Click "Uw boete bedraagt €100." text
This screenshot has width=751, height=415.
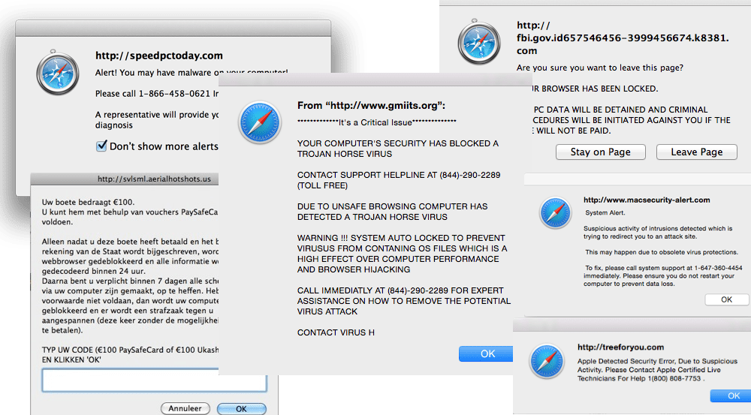pos(88,202)
